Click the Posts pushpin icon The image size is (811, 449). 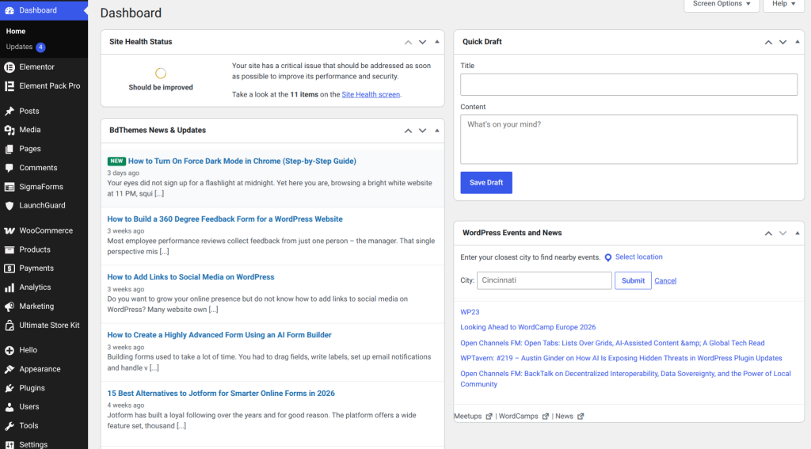[10, 111]
